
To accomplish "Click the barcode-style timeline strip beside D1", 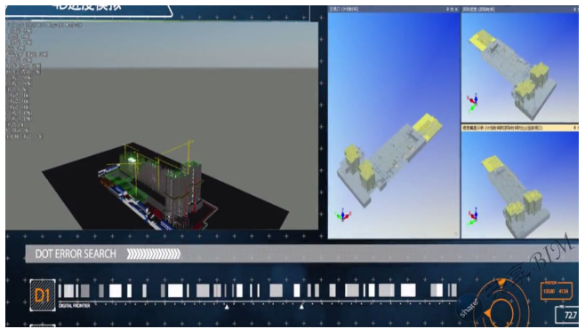I will tap(258, 291).
